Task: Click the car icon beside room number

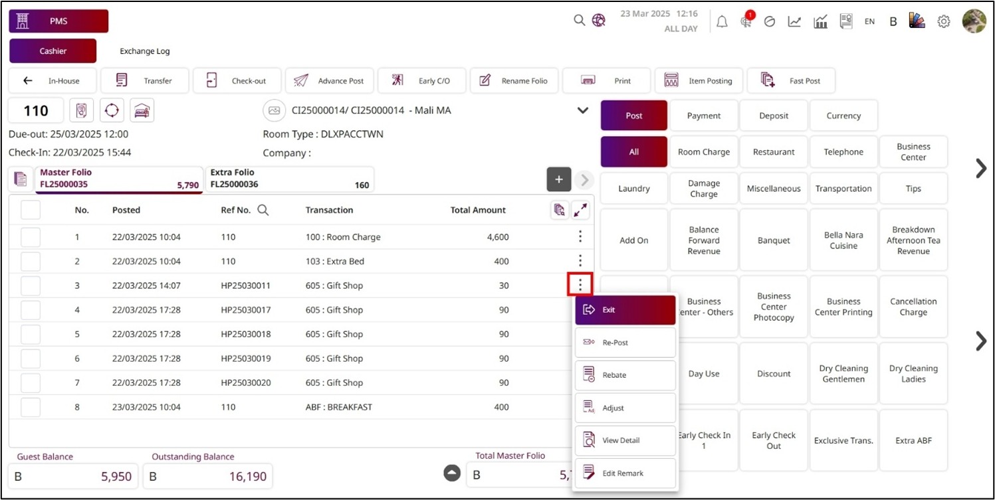Action: [x=142, y=111]
